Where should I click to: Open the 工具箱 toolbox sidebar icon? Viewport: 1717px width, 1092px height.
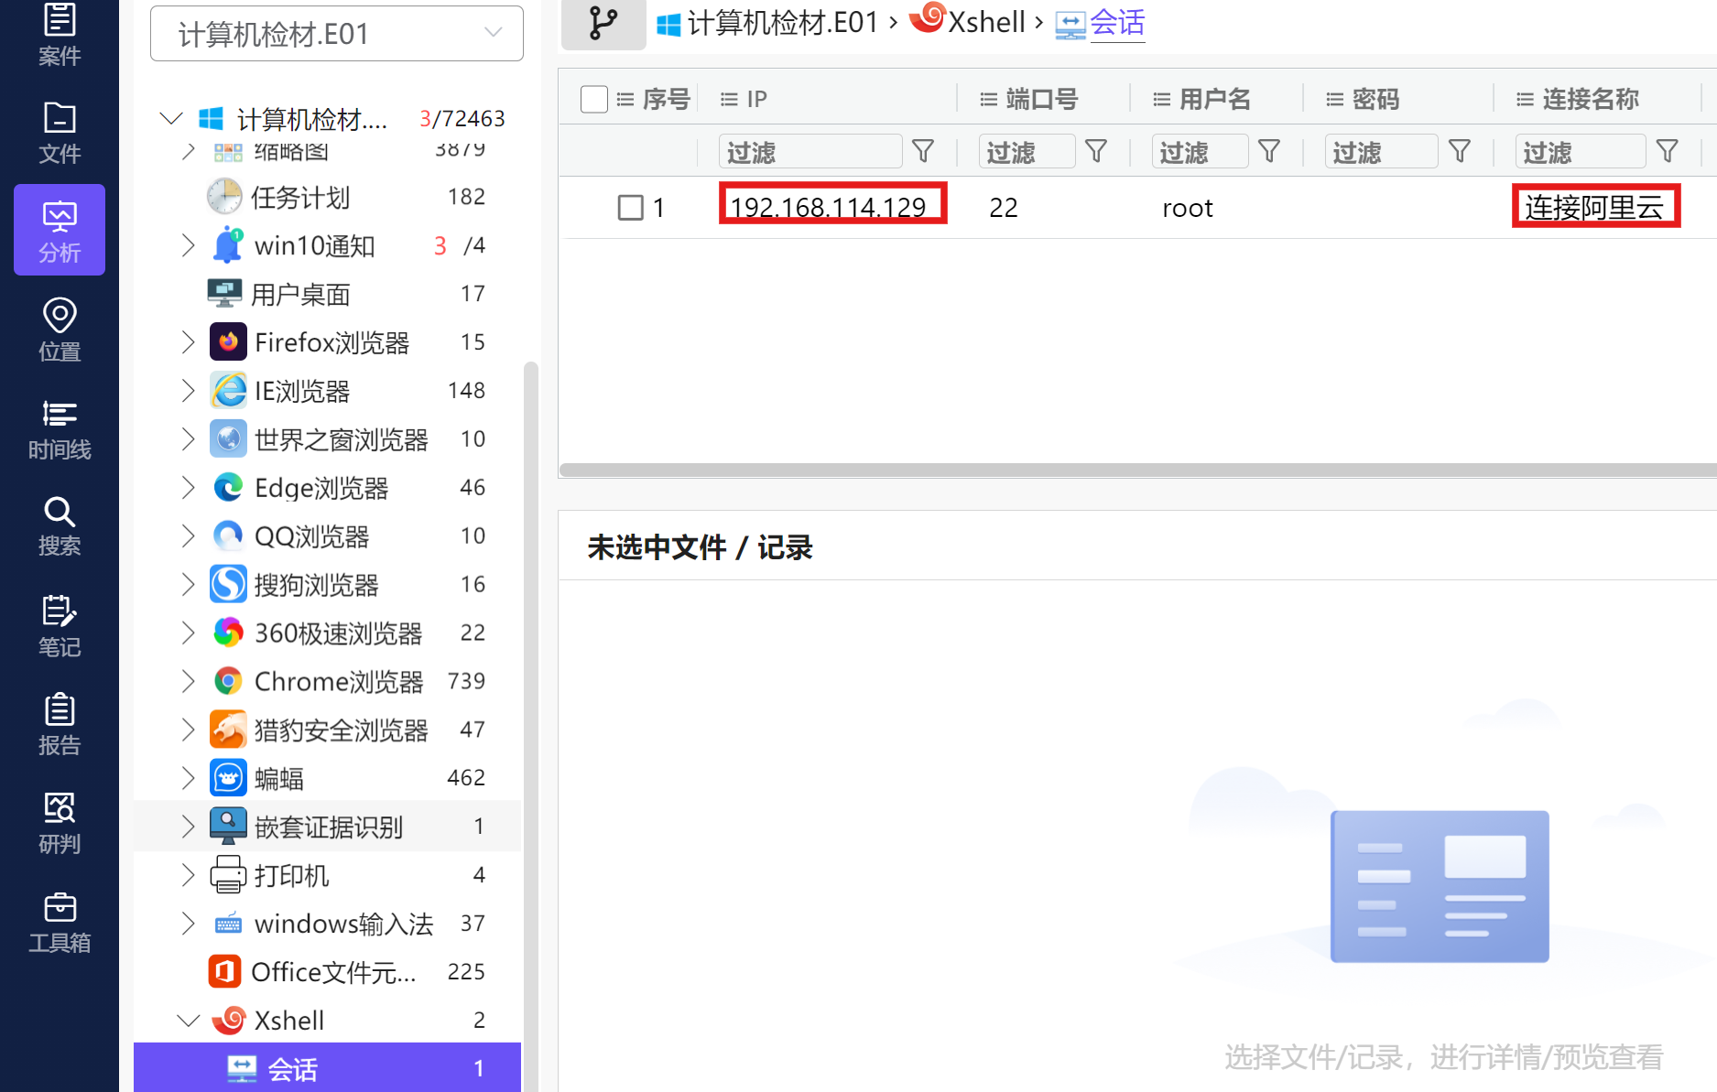click(x=60, y=922)
